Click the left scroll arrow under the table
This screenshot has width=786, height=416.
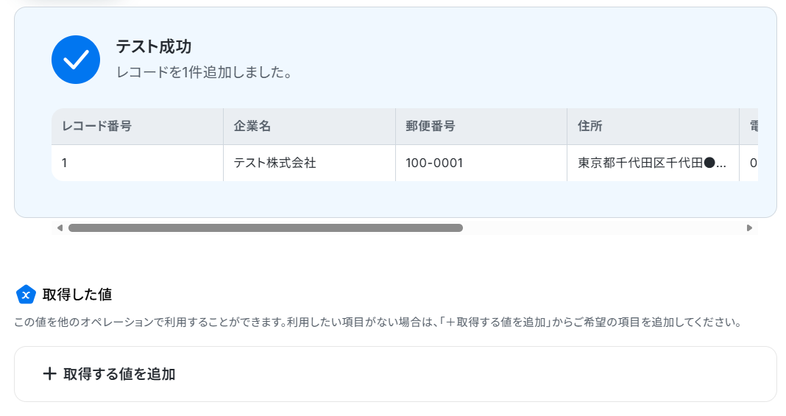60,228
